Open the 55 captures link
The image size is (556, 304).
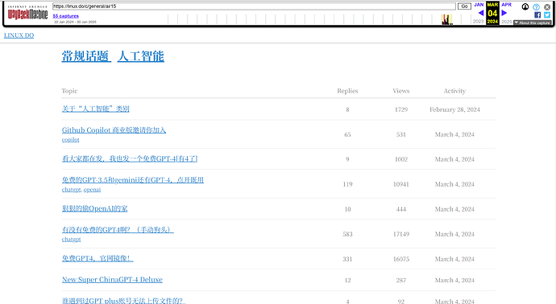[x=65, y=16]
